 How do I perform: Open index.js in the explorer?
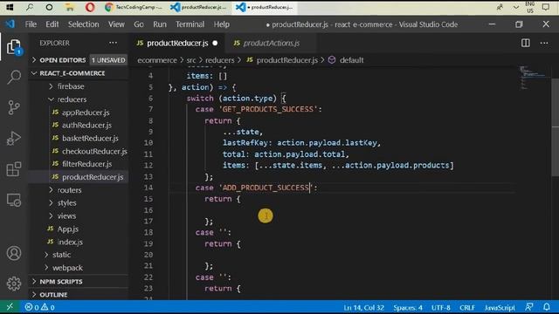[x=70, y=242]
